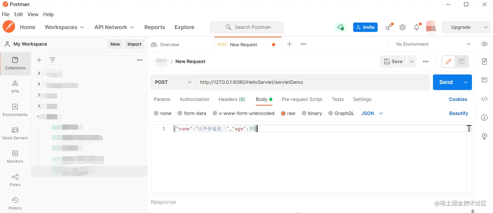Expand the Send button dropdown arrow
Viewport: 493px width, 213px height.
click(x=466, y=82)
